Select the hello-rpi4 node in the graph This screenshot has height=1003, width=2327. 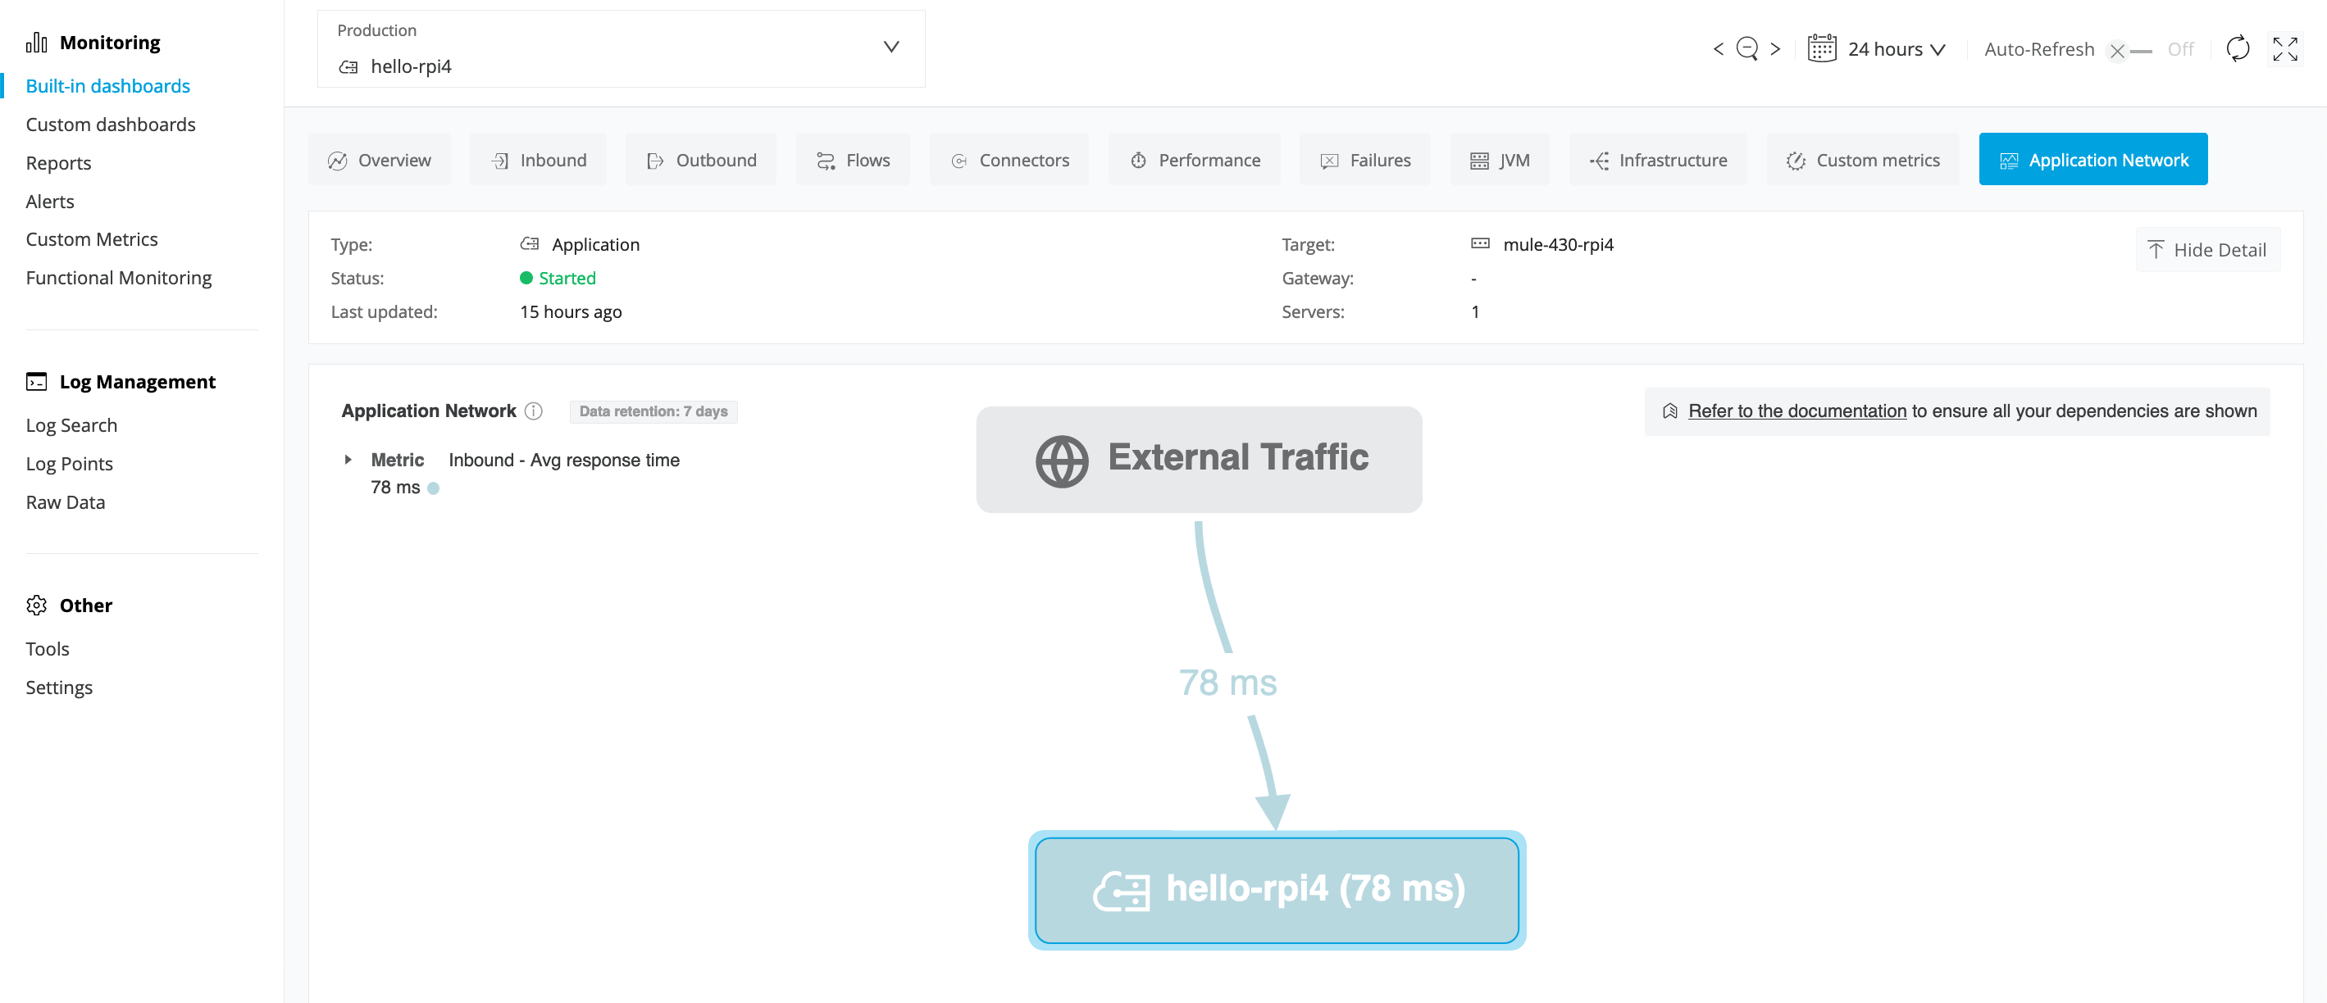(1276, 889)
